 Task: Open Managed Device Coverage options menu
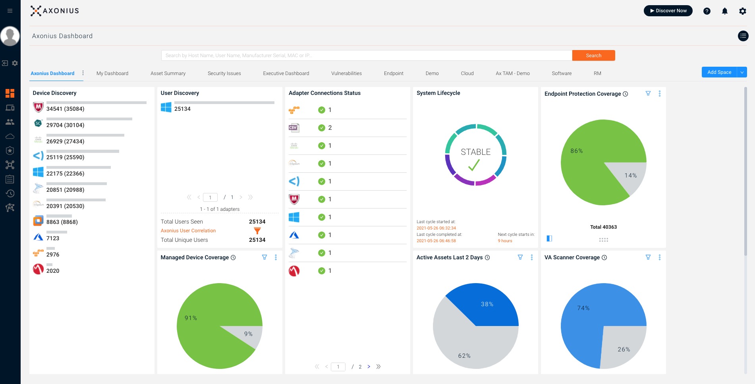276,257
